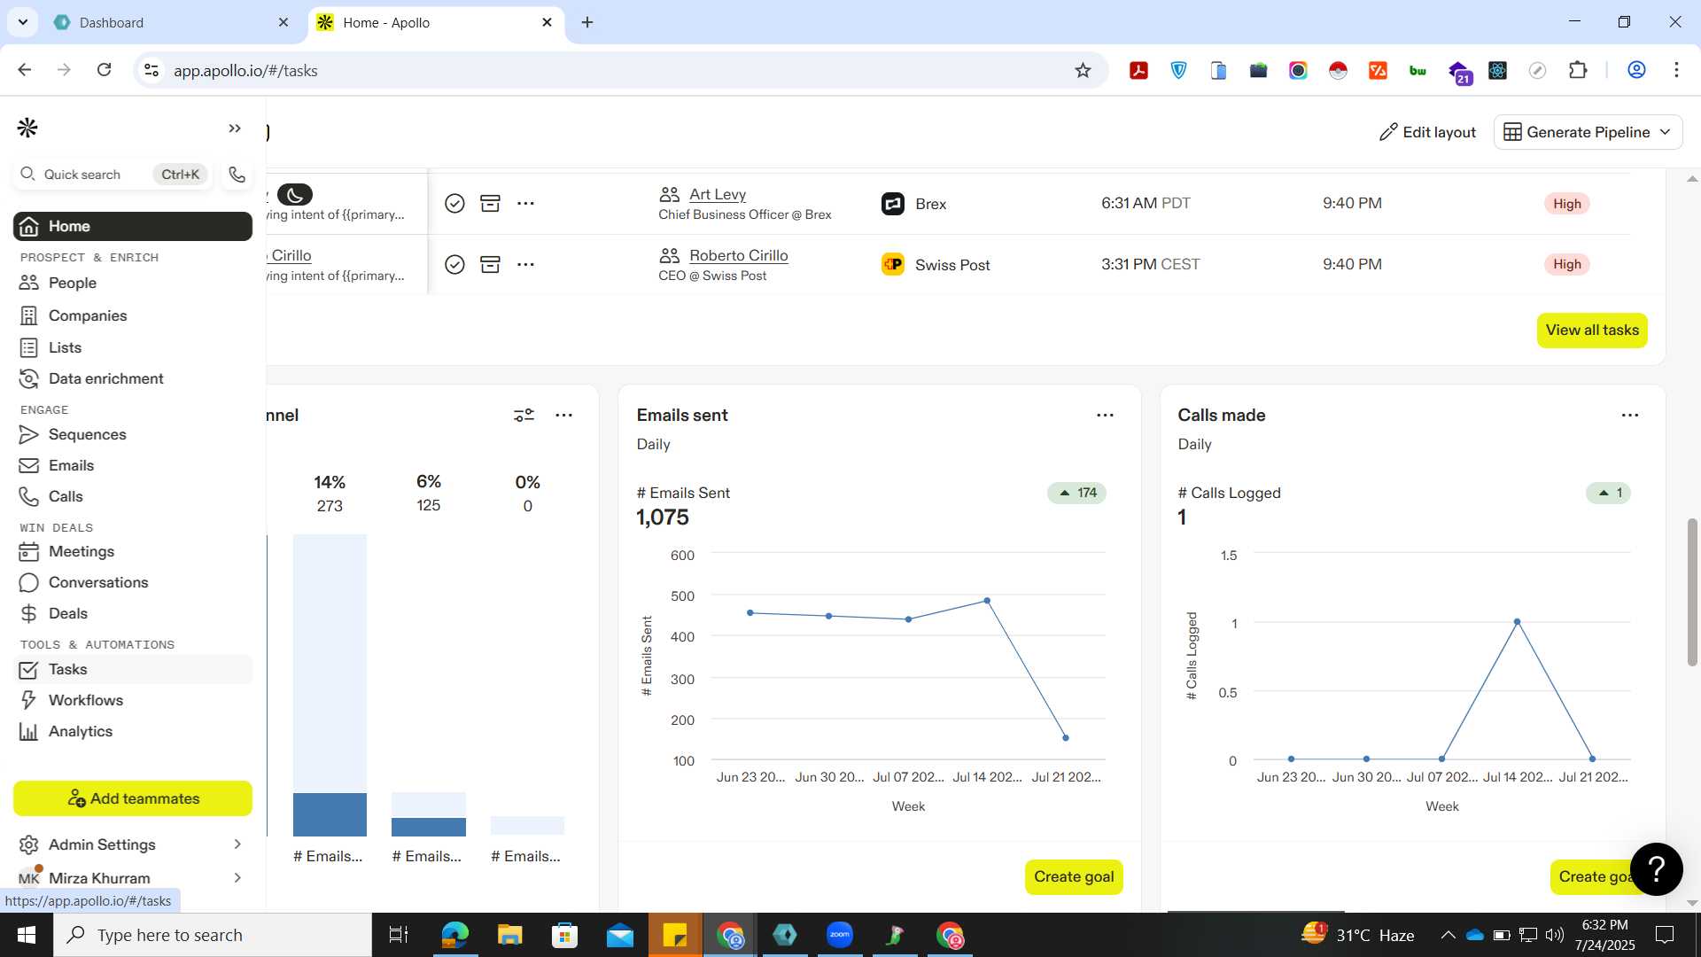Show hidden system tray icons
Screen dimensions: 1701x957
(x=1448, y=935)
